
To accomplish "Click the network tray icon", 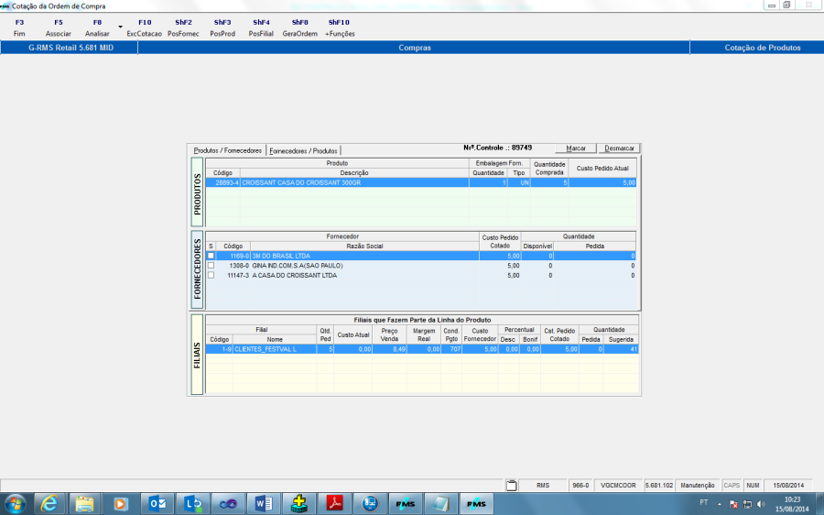I will (x=747, y=504).
